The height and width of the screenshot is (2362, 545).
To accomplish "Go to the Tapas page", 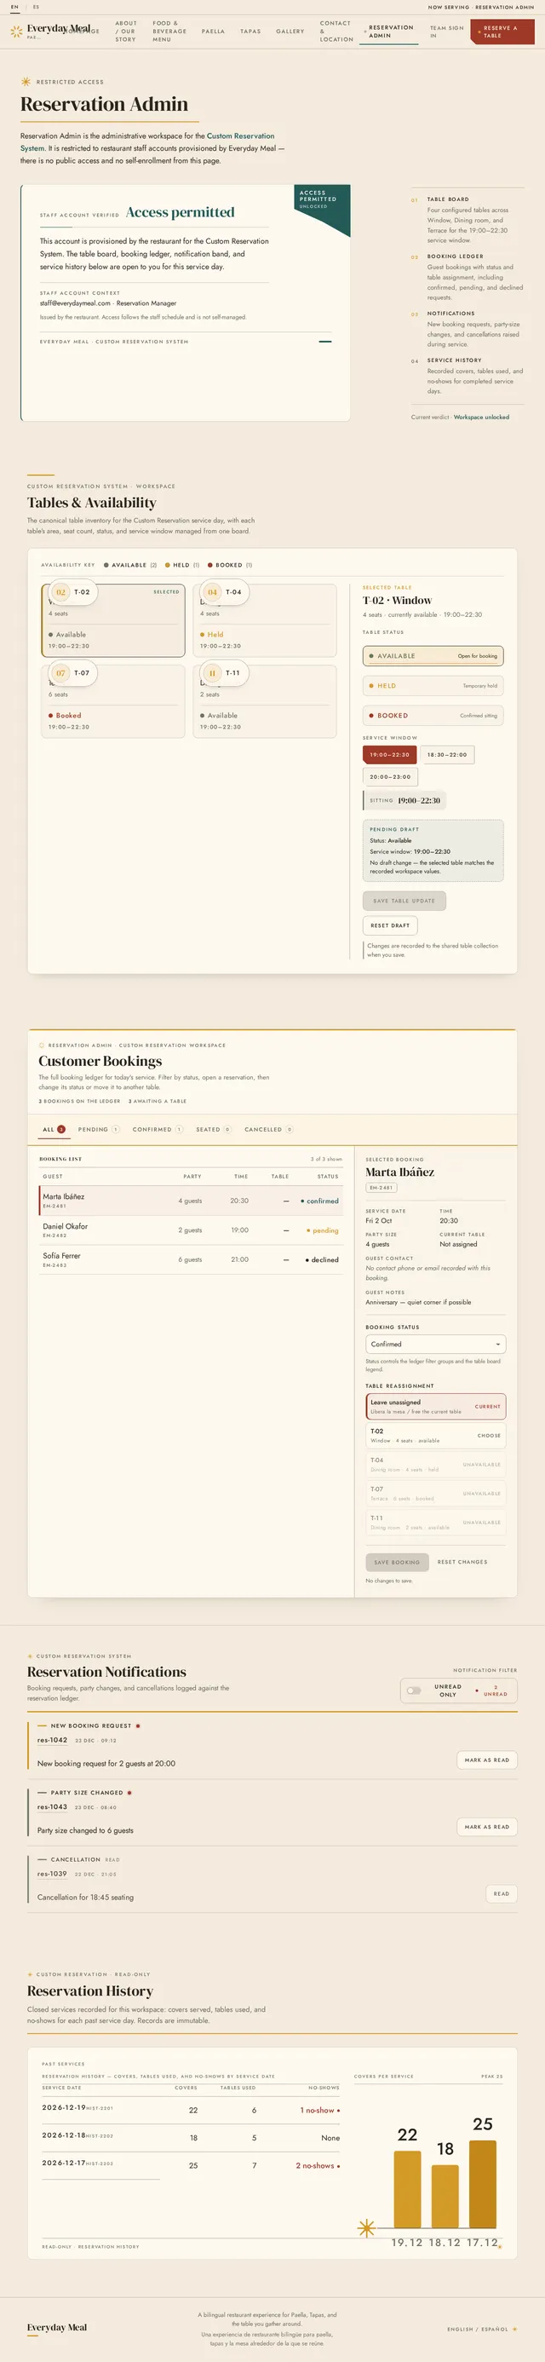I will tap(250, 32).
